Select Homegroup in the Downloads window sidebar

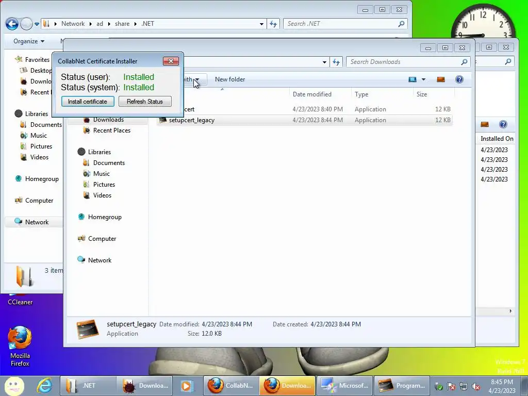pos(104,217)
